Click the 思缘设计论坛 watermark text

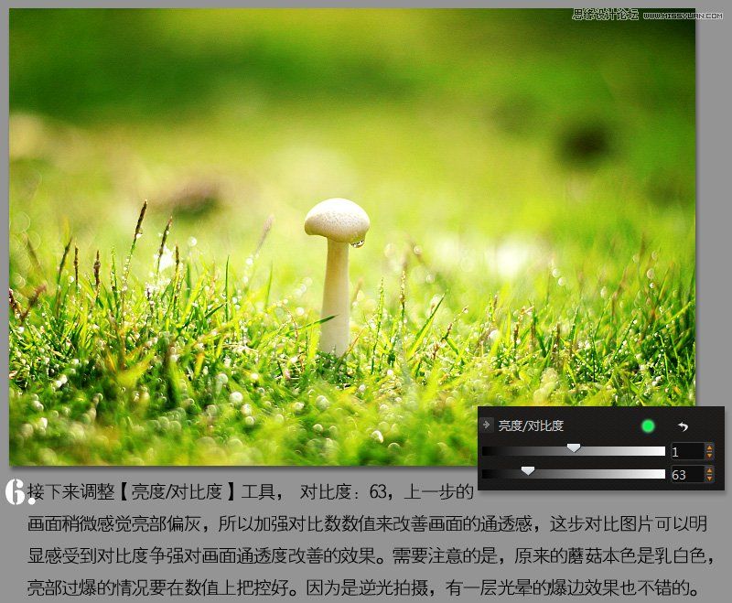pyautogui.click(x=606, y=13)
